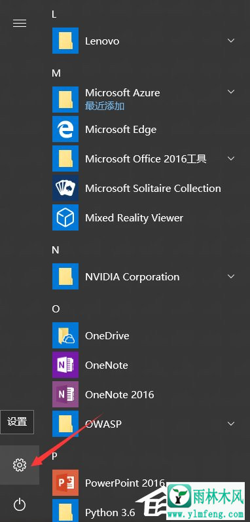
Task: Open Microsoft Solitaire Collection cards icon
Action: click(x=65, y=188)
